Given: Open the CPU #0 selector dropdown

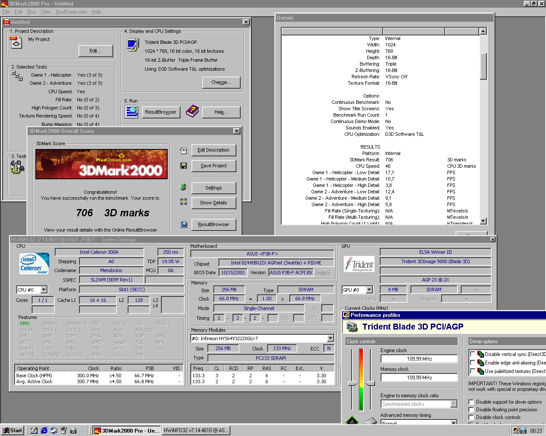Looking at the screenshot, I should [44, 290].
